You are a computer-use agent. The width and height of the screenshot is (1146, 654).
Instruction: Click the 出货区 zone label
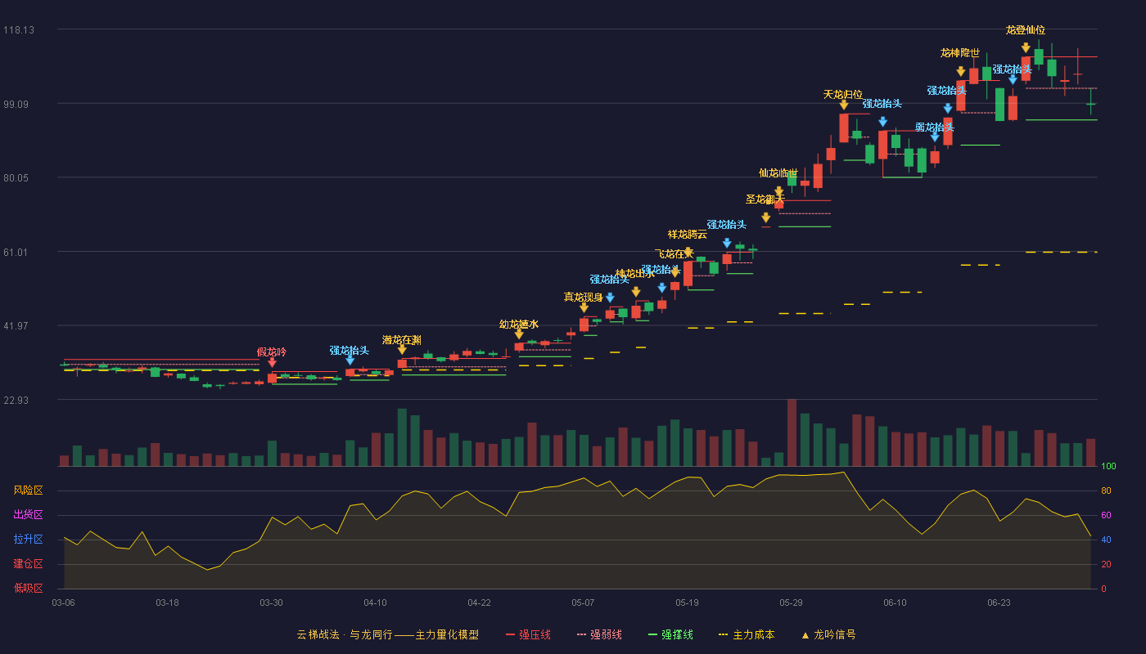coord(28,515)
